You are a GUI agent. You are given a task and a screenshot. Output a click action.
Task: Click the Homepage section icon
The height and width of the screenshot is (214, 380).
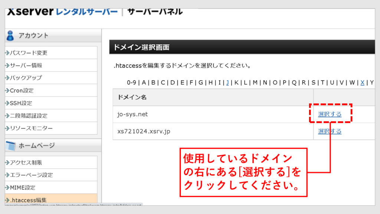[11, 146]
